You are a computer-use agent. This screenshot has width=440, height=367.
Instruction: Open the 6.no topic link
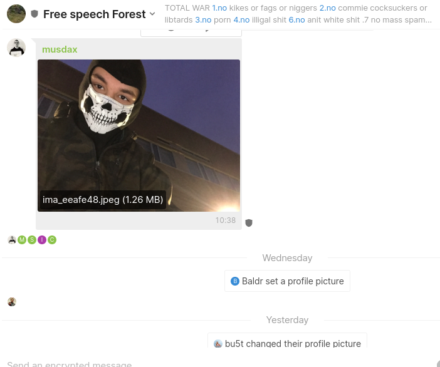point(296,20)
